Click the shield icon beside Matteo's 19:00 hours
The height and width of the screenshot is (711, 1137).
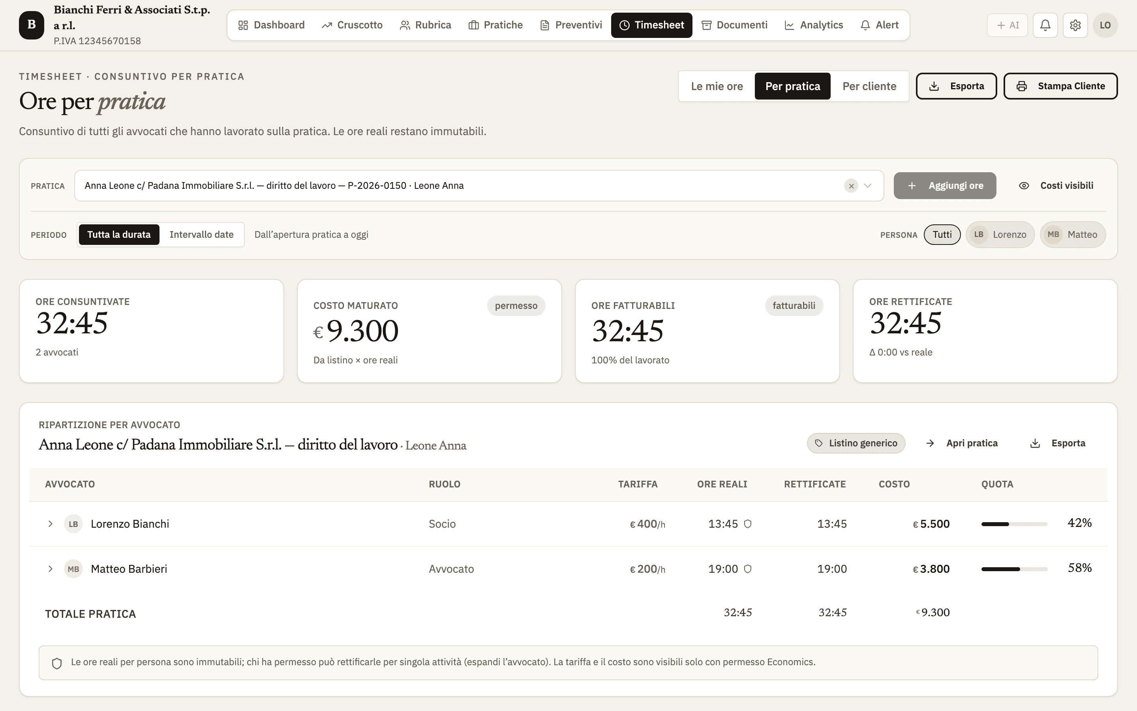[x=747, y=569]
